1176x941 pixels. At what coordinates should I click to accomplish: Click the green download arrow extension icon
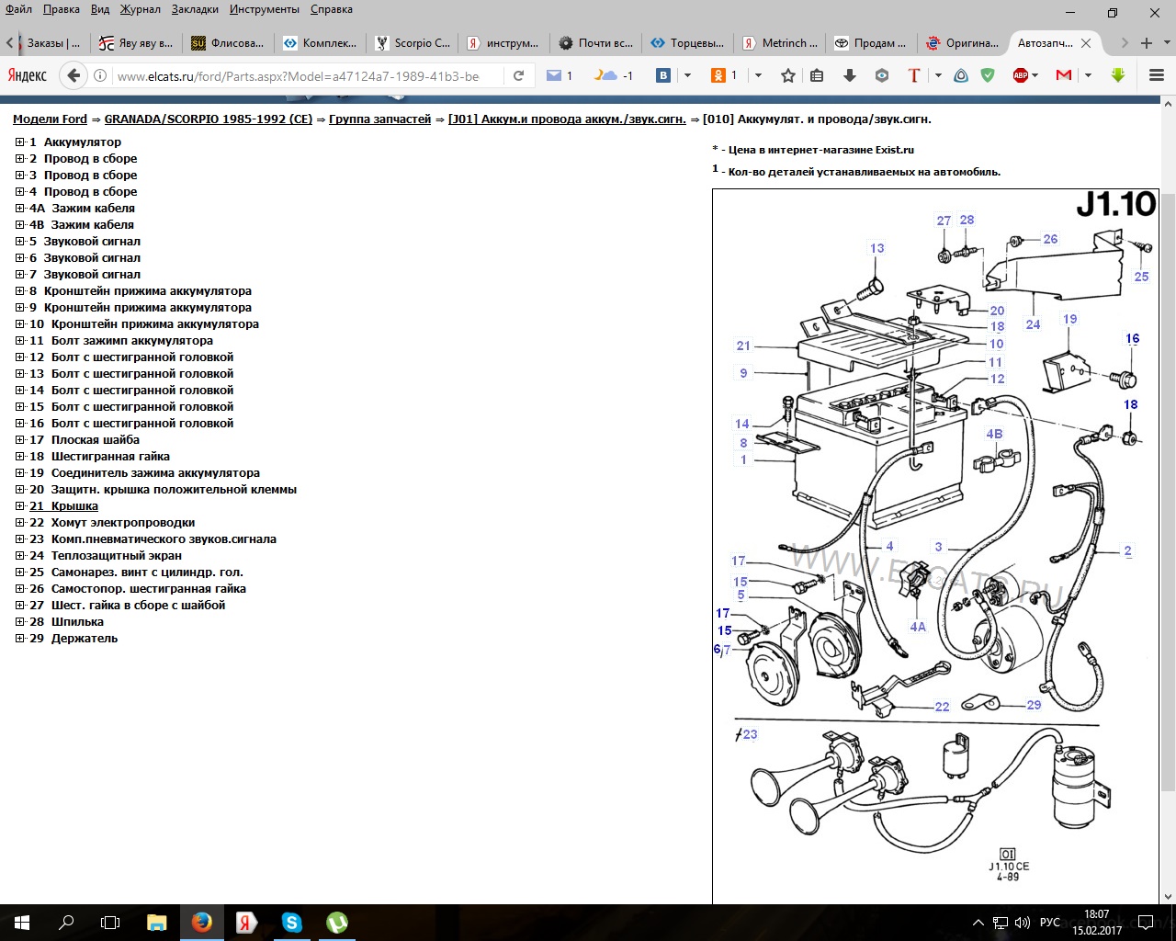(1118, 75)
